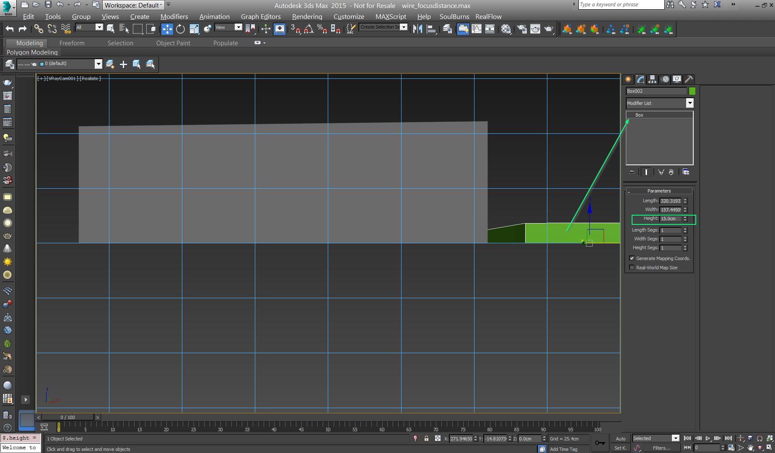Open the Utilities command panel tab

tap(689, 79)
